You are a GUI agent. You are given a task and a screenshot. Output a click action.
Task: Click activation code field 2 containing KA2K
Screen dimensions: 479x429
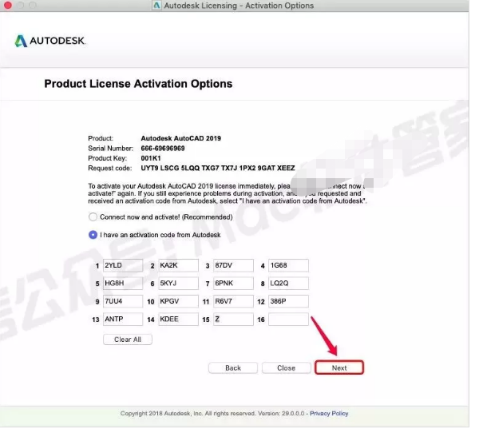178,265
